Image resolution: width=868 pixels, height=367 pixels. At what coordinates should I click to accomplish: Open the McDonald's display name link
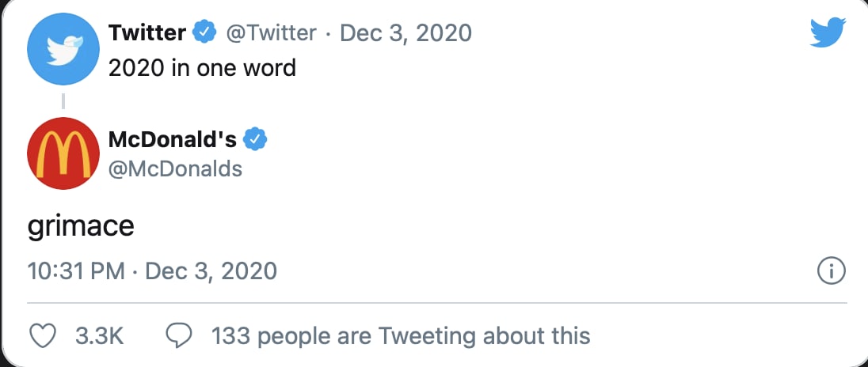point(173,140)
